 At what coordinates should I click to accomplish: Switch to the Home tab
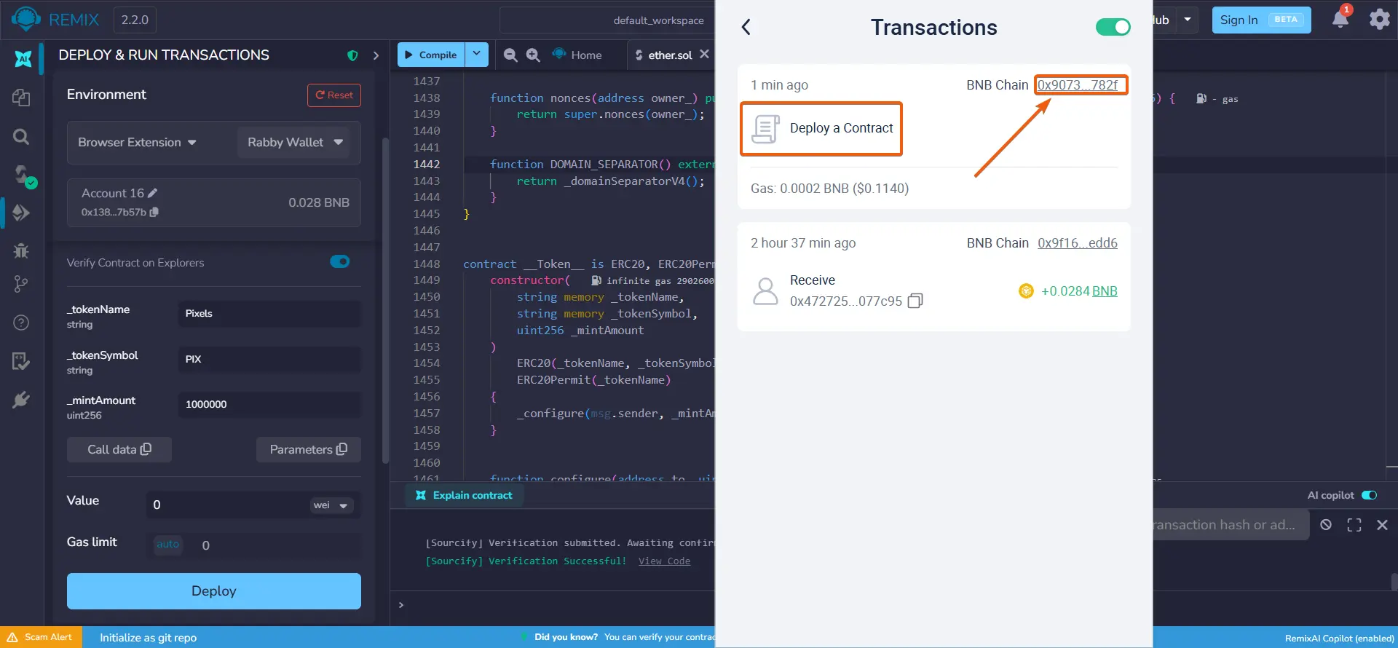click(x=577, y=55)
